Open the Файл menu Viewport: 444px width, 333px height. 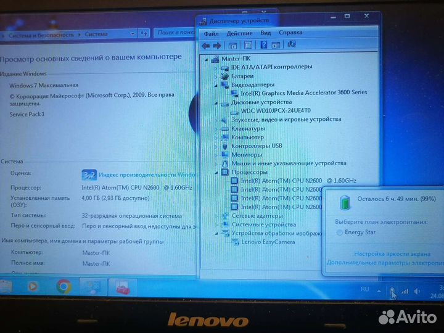(211, 34)
